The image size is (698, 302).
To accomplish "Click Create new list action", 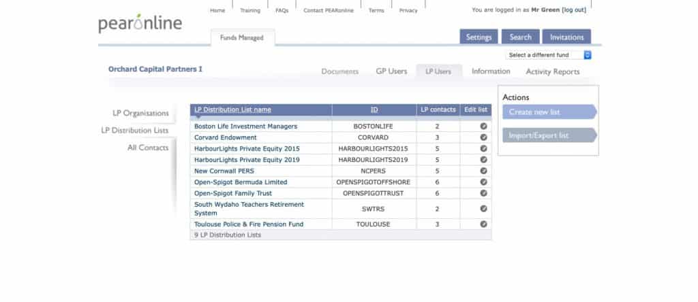I will pyautogui.click(x=550, y=112).
